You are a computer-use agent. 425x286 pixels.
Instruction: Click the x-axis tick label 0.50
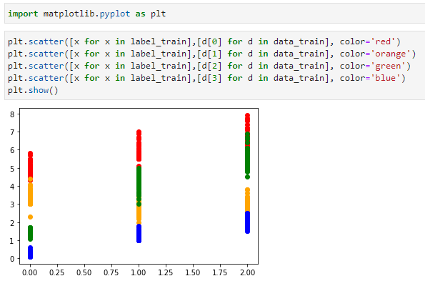pyautogui.click(x=84, y=272)
